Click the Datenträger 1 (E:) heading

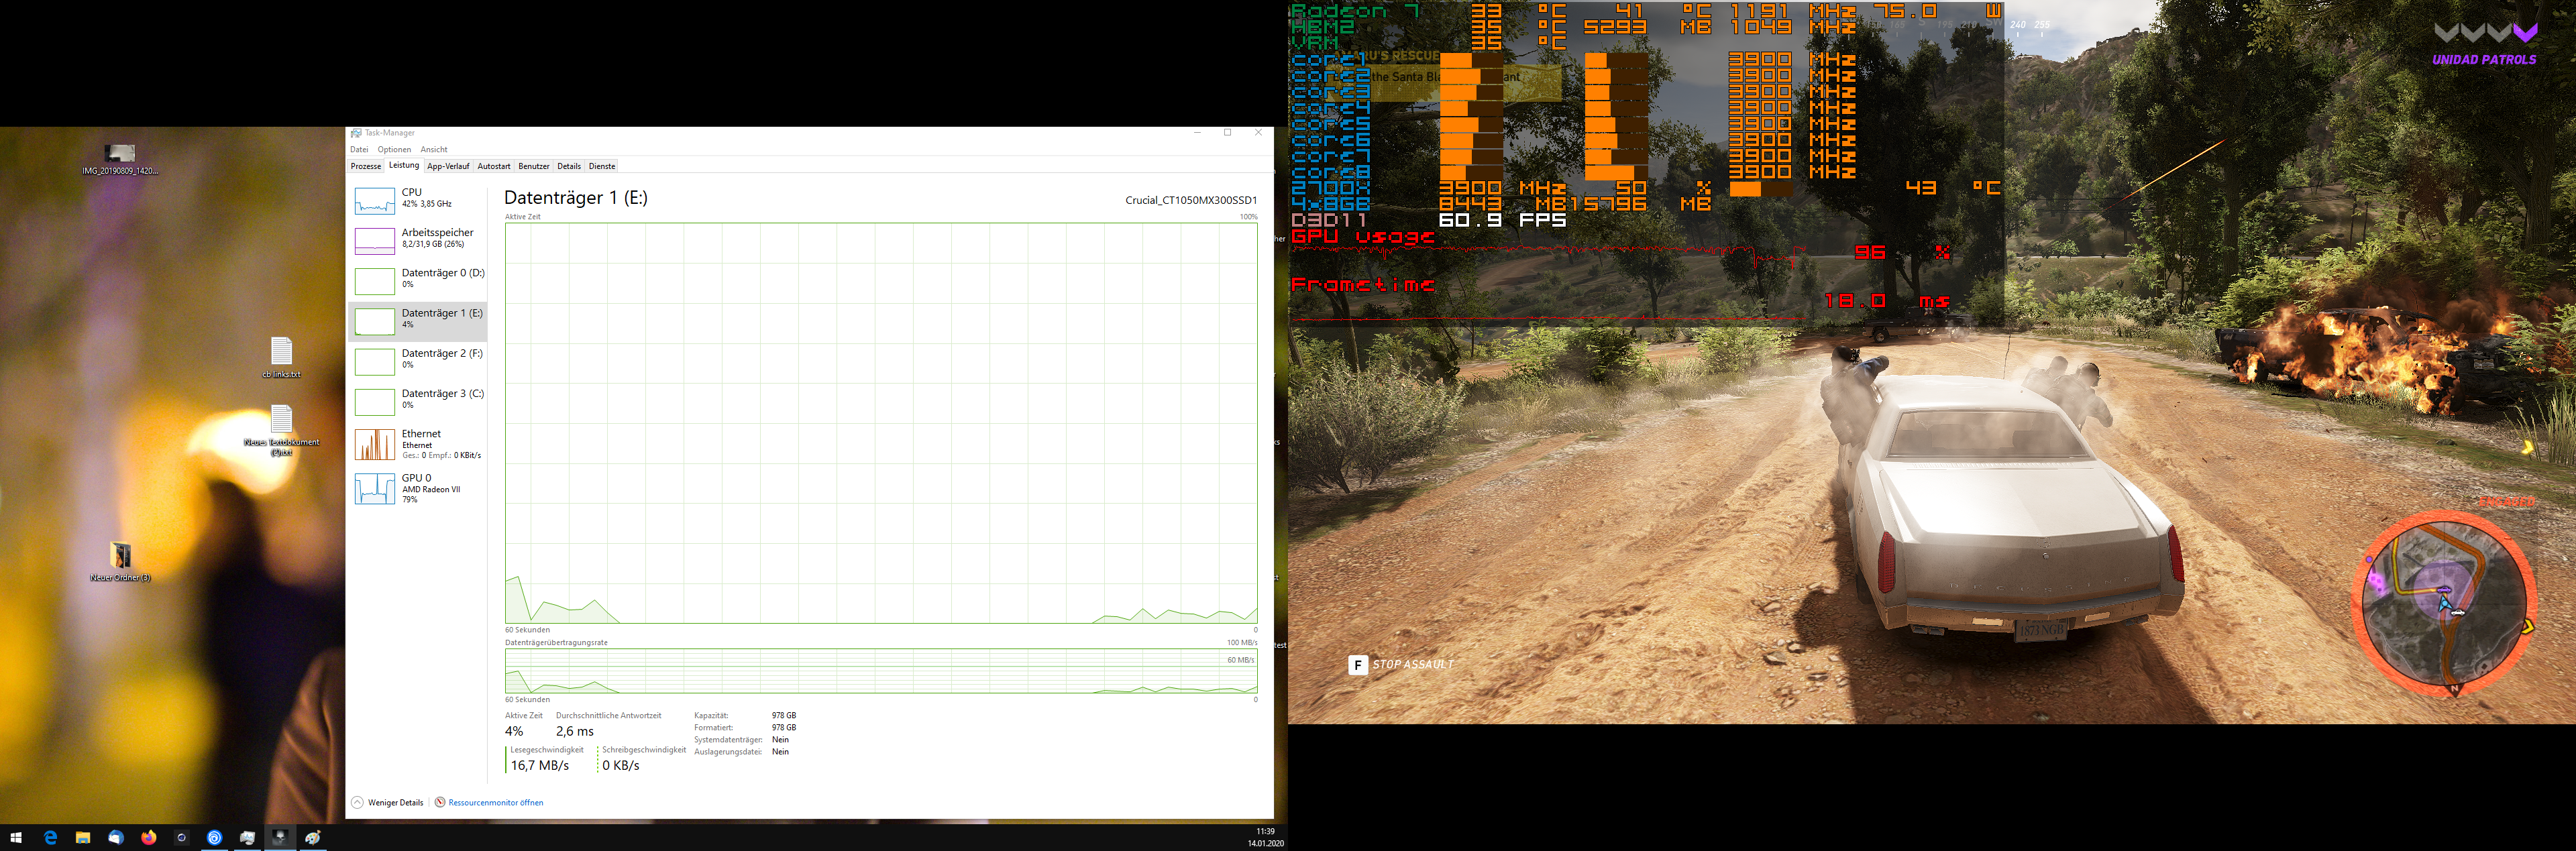click(576, 198)
